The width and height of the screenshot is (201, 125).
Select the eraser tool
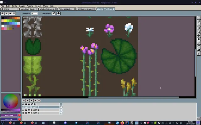199,25
